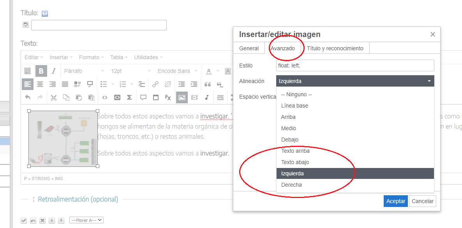Switch to the General tab
This screenshot has width=462, height=228.
[249, 48]
